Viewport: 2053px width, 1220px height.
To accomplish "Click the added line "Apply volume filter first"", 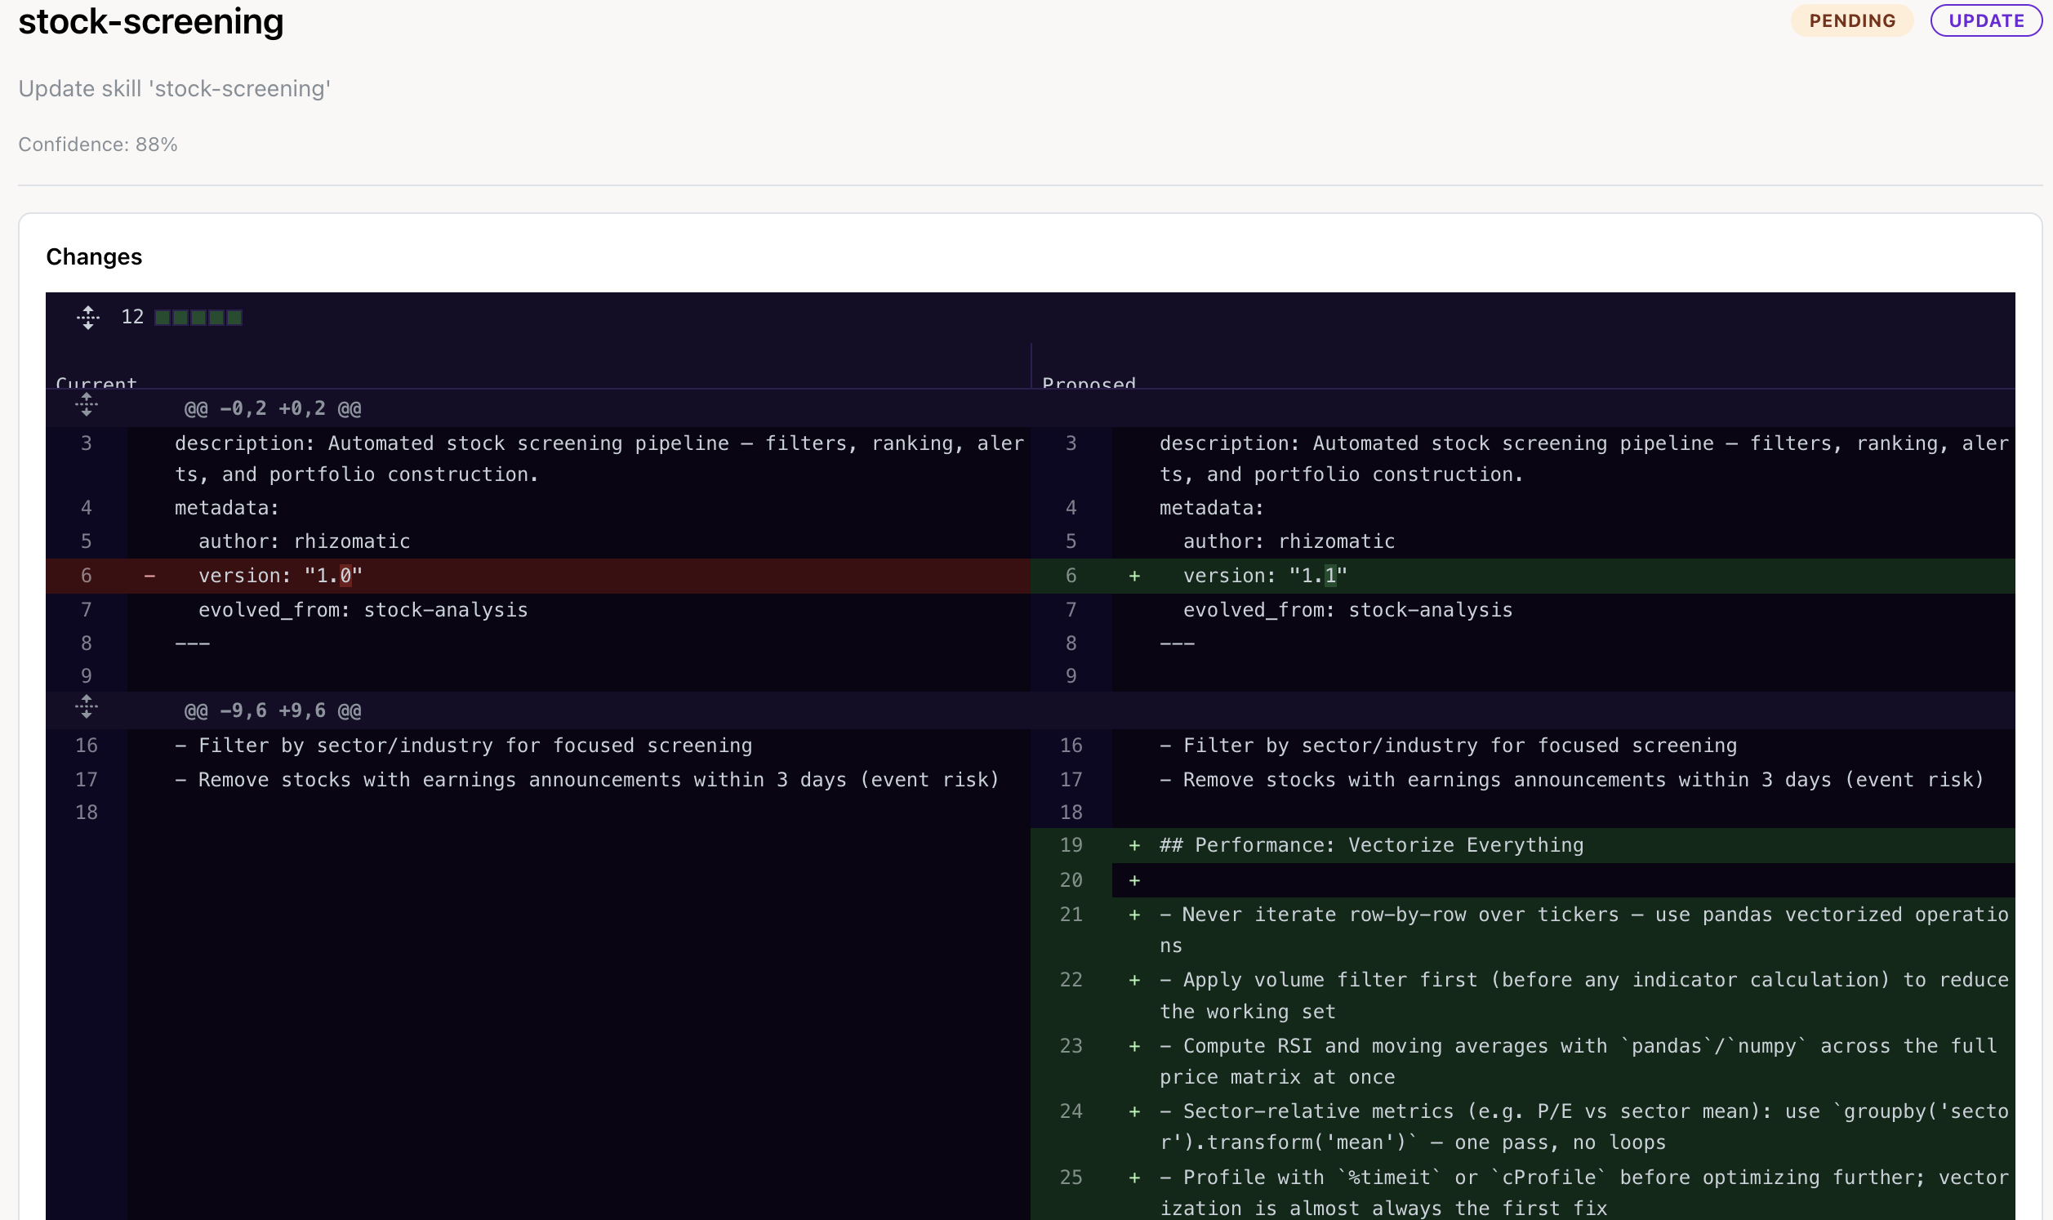I will 1583,995.
